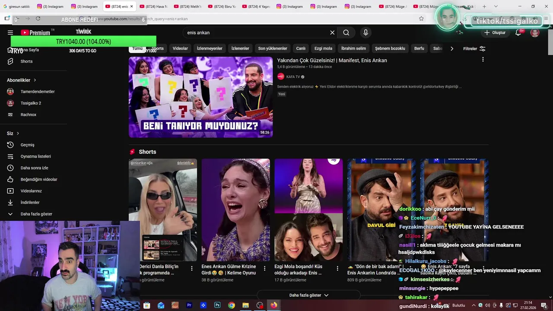Open Firefox list all tabs dropdown

[x=496, y=6]
